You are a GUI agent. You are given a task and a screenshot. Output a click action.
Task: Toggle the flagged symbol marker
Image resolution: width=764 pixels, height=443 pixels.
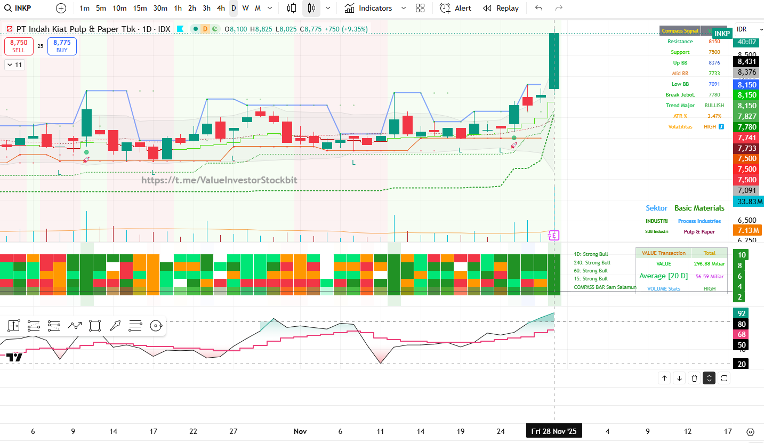pos(180,29)
